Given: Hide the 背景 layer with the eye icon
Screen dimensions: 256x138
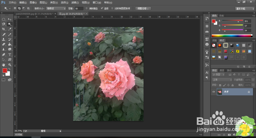Looking at the screenshot, I should (x=214, y=92).
